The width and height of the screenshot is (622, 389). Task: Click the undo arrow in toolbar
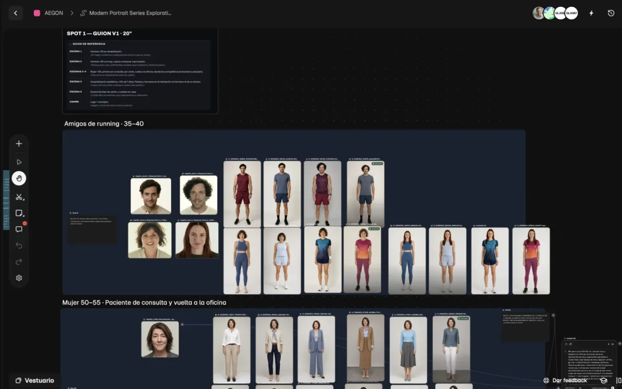point(19,245)
